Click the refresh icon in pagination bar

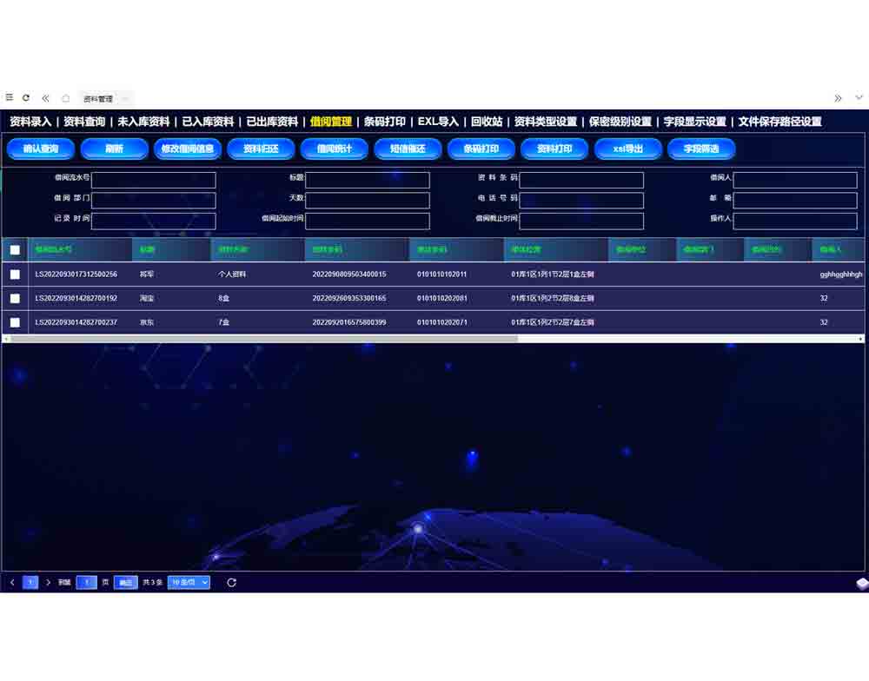pos(231,582)
